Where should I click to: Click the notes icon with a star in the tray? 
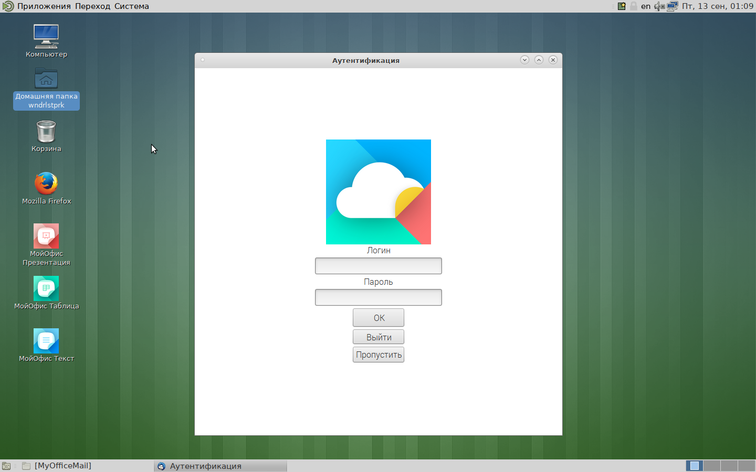(x=622, y=6)
